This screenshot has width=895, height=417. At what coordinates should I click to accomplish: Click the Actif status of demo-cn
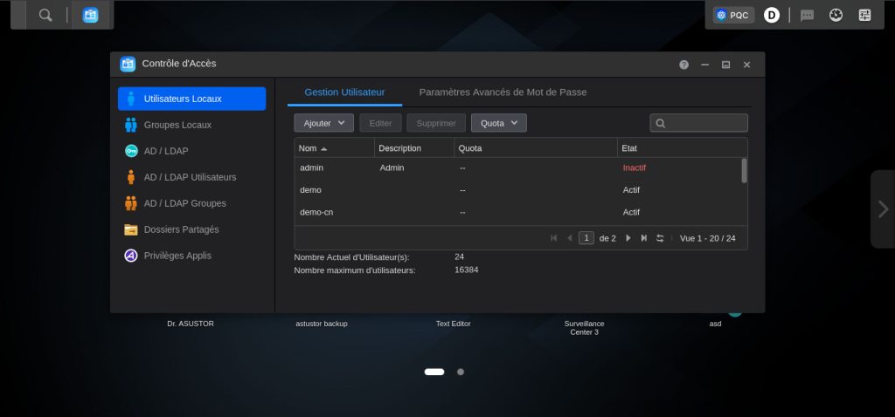pyautogui.click(x=631, y=213)
